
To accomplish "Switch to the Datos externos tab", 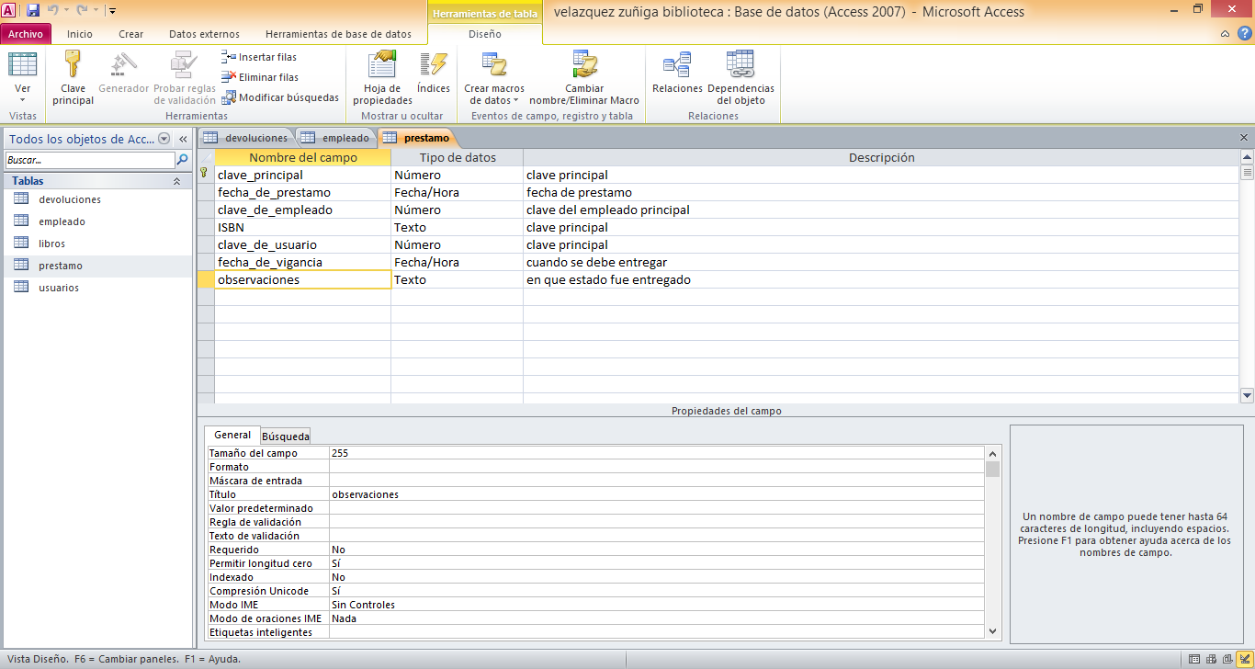I will coord(204,34).
